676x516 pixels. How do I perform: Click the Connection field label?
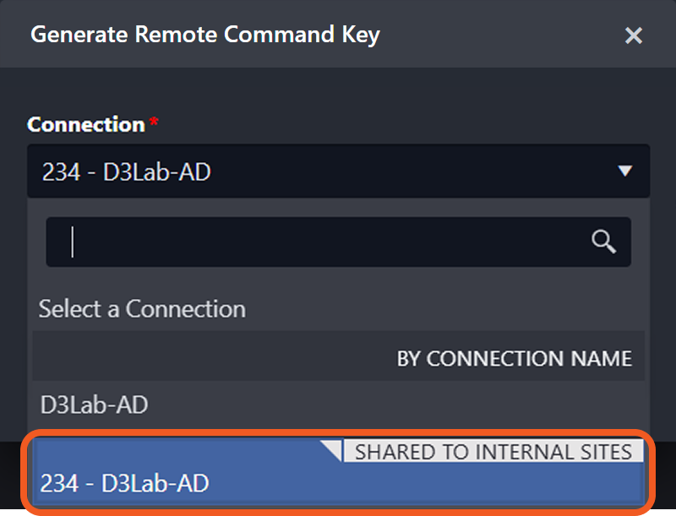(x=86, y=125)
